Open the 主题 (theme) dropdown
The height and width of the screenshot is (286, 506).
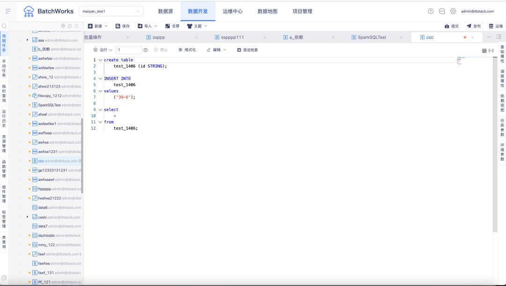pyautogui.click(x=197, y=26)
